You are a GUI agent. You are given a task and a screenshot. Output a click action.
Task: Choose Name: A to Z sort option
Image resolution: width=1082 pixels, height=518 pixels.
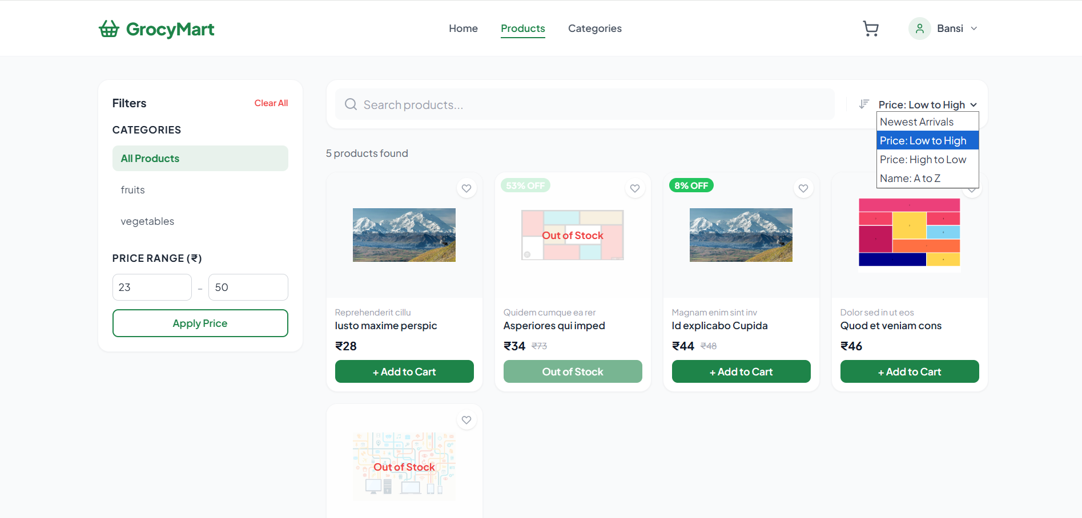pos(928,178)
